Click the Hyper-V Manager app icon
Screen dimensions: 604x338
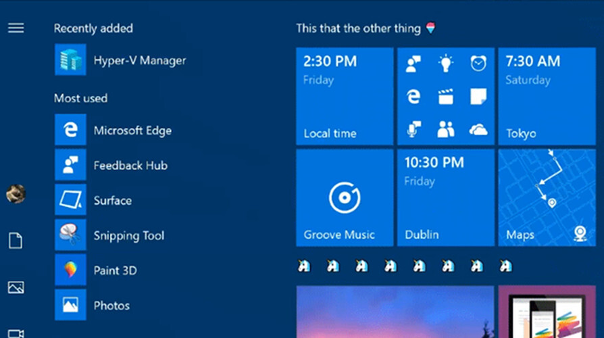click(70, 59)
